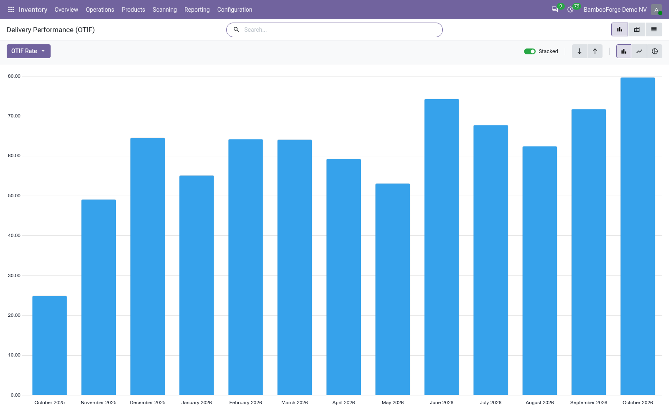Switch to graph view
The width and height of the screenshot is (669, 418).
click(620, 30)
